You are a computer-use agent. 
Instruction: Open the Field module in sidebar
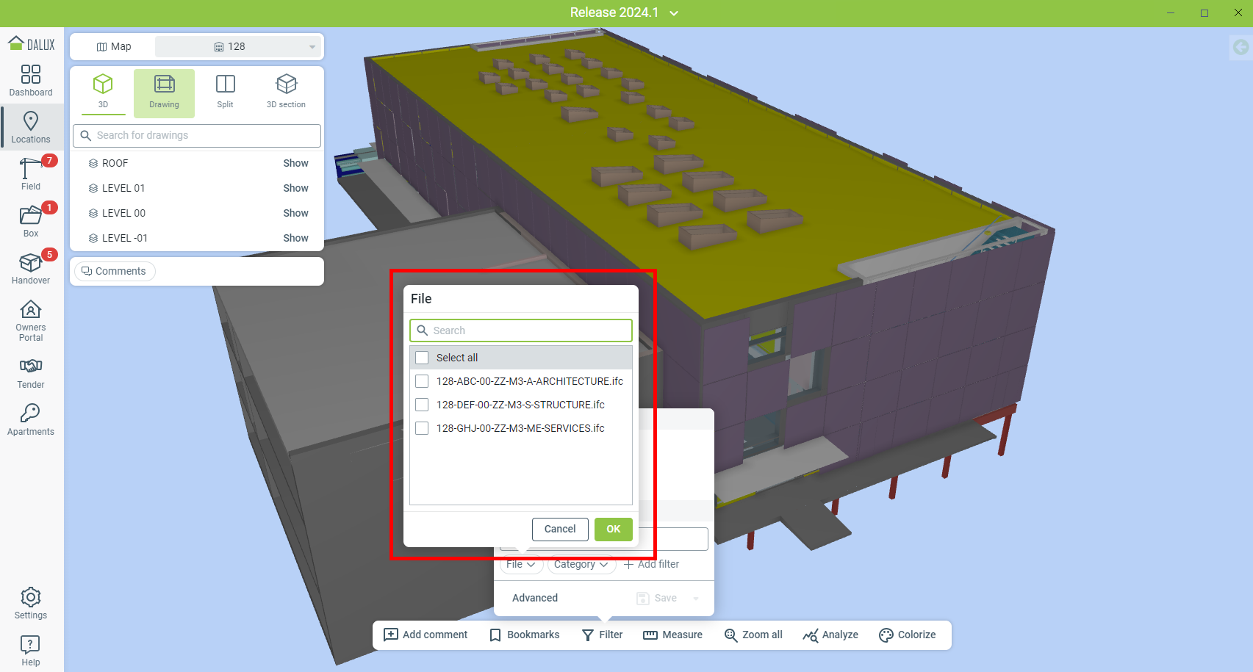31,174
